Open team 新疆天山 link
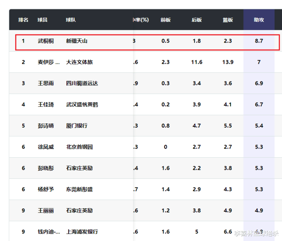The height and width of the screenshot is (241, 282). pyautogui.click(x=77, y=41)
